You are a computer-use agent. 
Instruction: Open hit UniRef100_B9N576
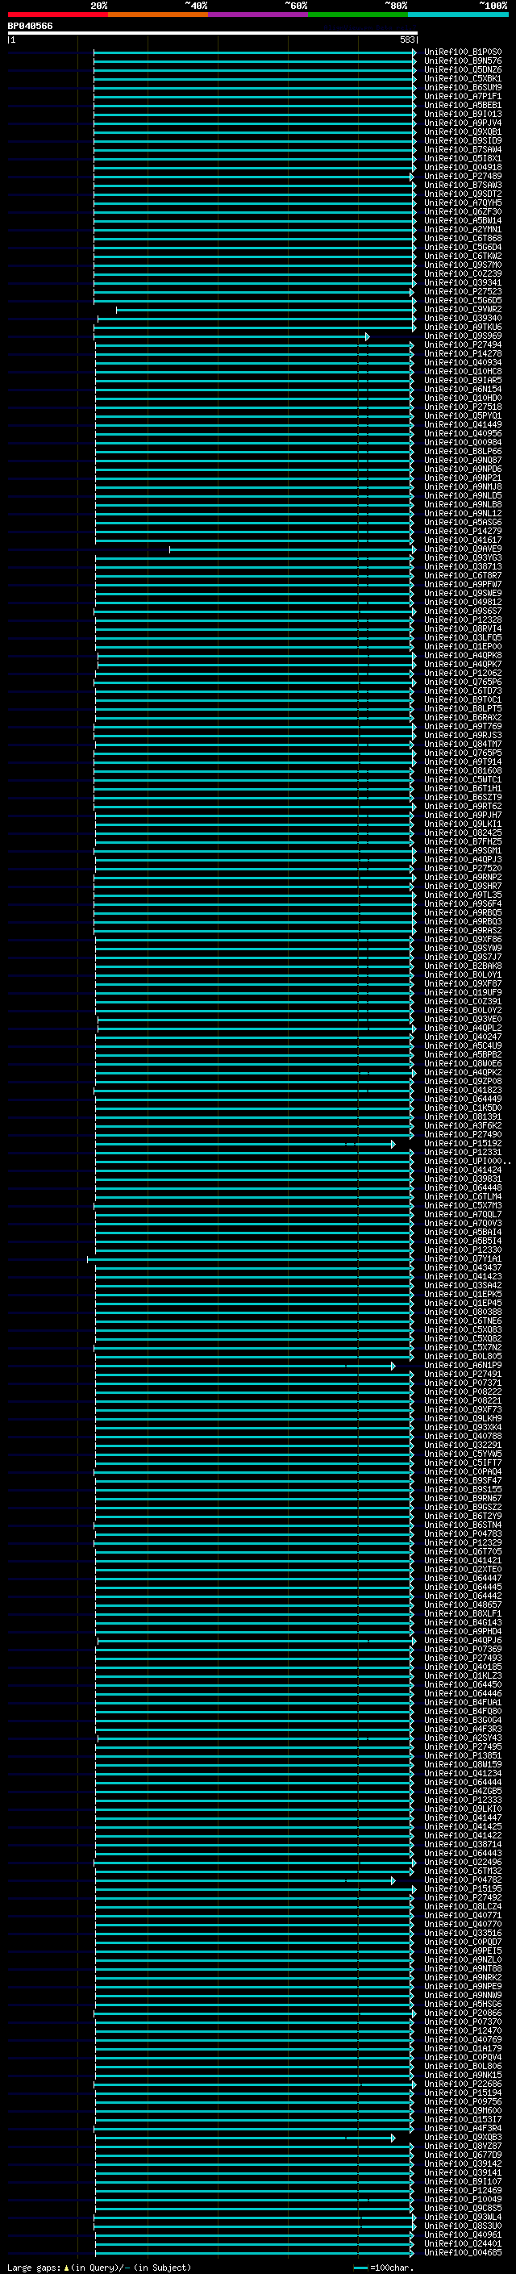462,61
